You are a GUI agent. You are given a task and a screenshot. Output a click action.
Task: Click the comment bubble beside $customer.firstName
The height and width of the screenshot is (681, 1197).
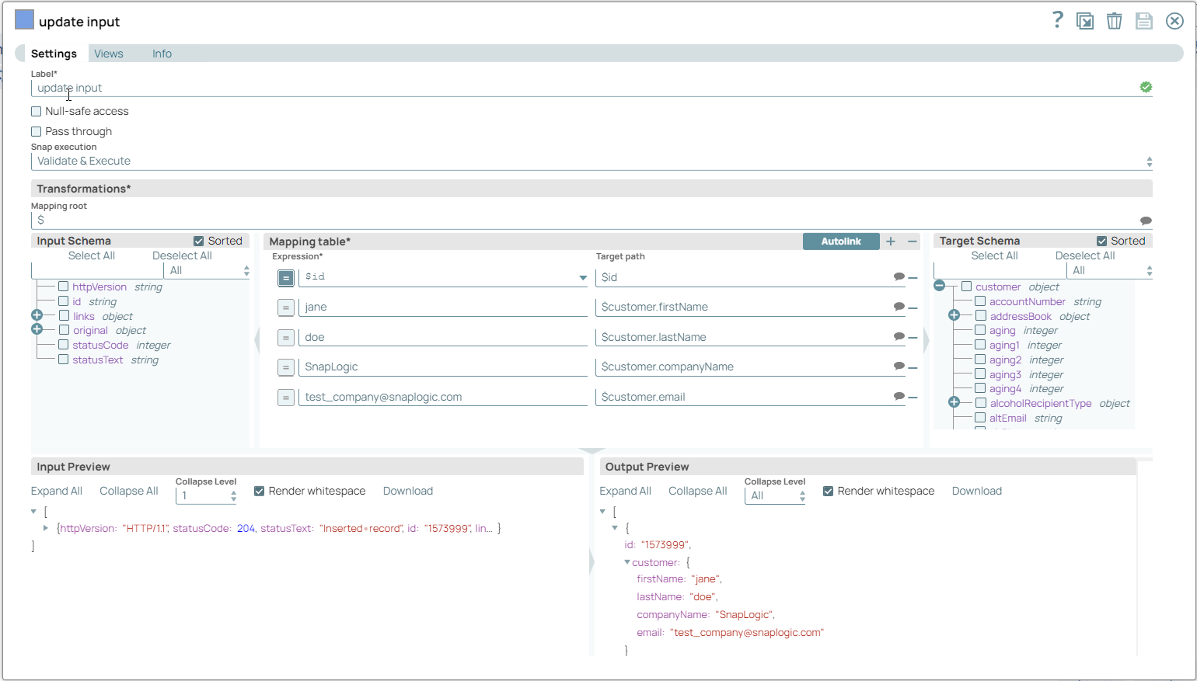pyautogui.click(x=900, y=307)
